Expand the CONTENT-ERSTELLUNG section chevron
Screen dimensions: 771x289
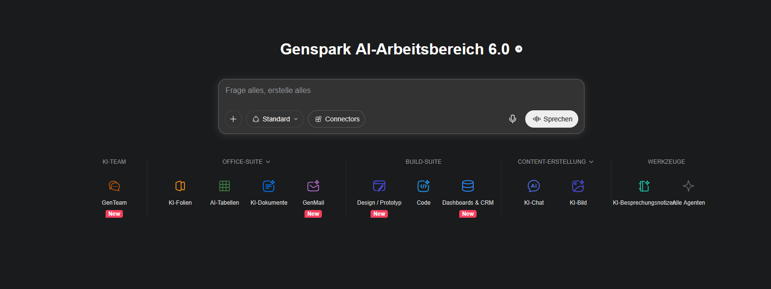pyautogui.click(x=591, y=162)
